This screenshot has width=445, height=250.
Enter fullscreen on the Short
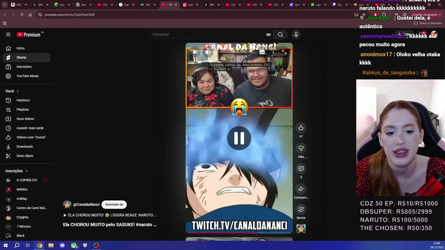(284, 52)
